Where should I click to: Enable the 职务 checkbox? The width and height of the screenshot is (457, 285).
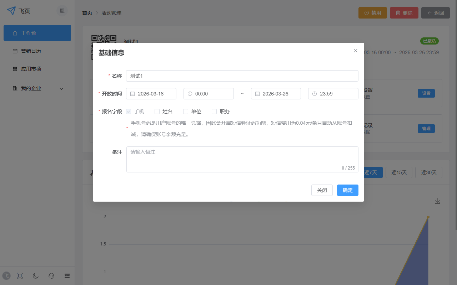click(214, 111)
